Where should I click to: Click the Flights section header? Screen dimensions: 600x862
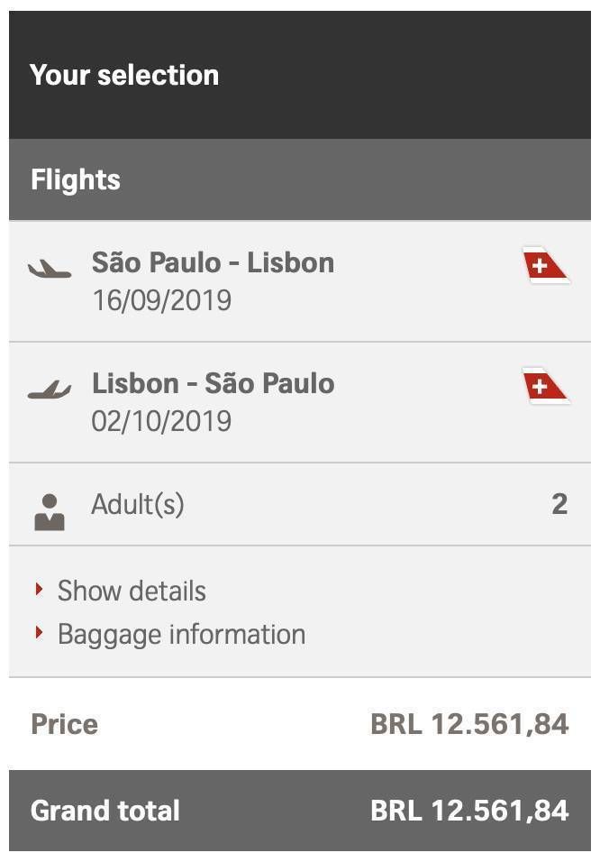[300, 179]
